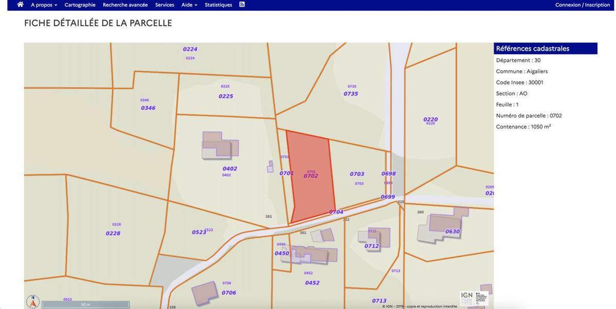Click the 50 m scale bar
616x309 pixels.
(85, 304)
